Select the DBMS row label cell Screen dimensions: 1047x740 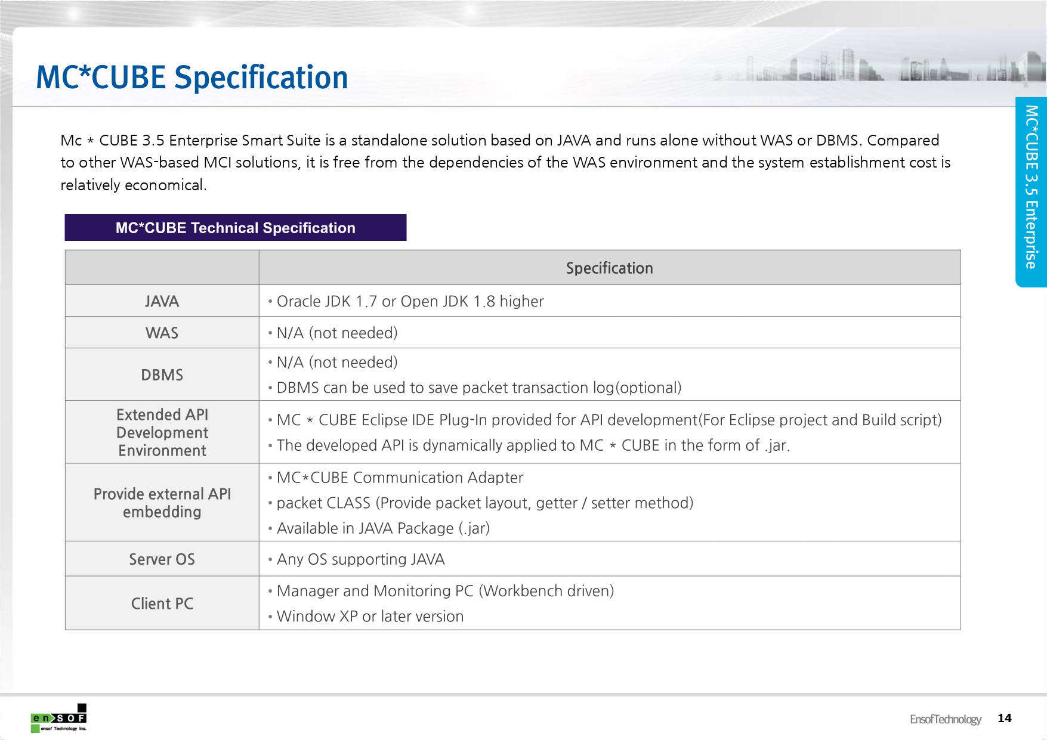click(x=162, y=375)
